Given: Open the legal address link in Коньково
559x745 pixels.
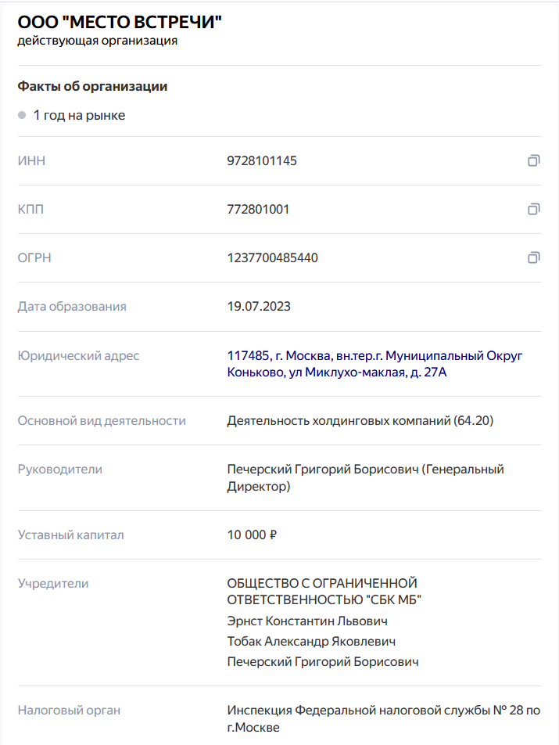Looking at the screenshot, I should (x=374, y=364).
